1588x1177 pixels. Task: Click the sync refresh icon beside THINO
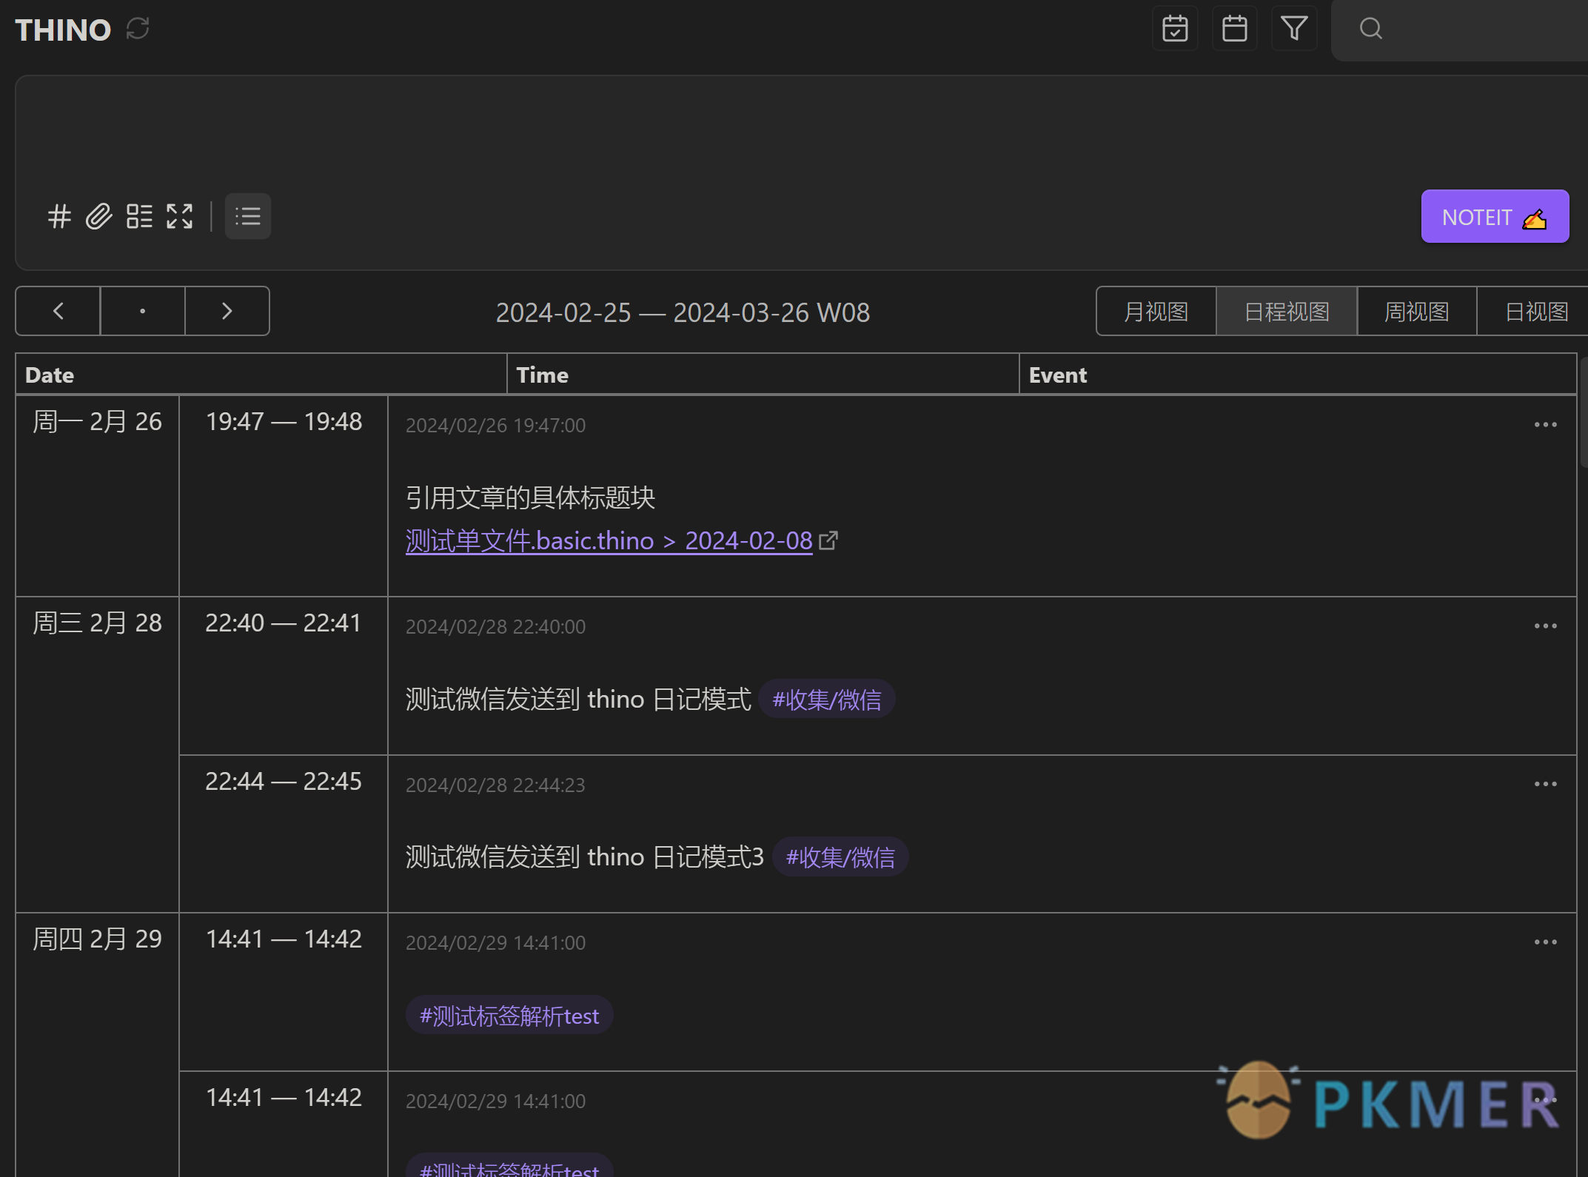point(138,29)
